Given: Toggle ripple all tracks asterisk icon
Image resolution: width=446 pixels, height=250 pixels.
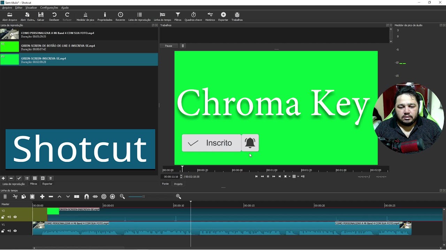Looking at the screenshot, I should 113,197.
